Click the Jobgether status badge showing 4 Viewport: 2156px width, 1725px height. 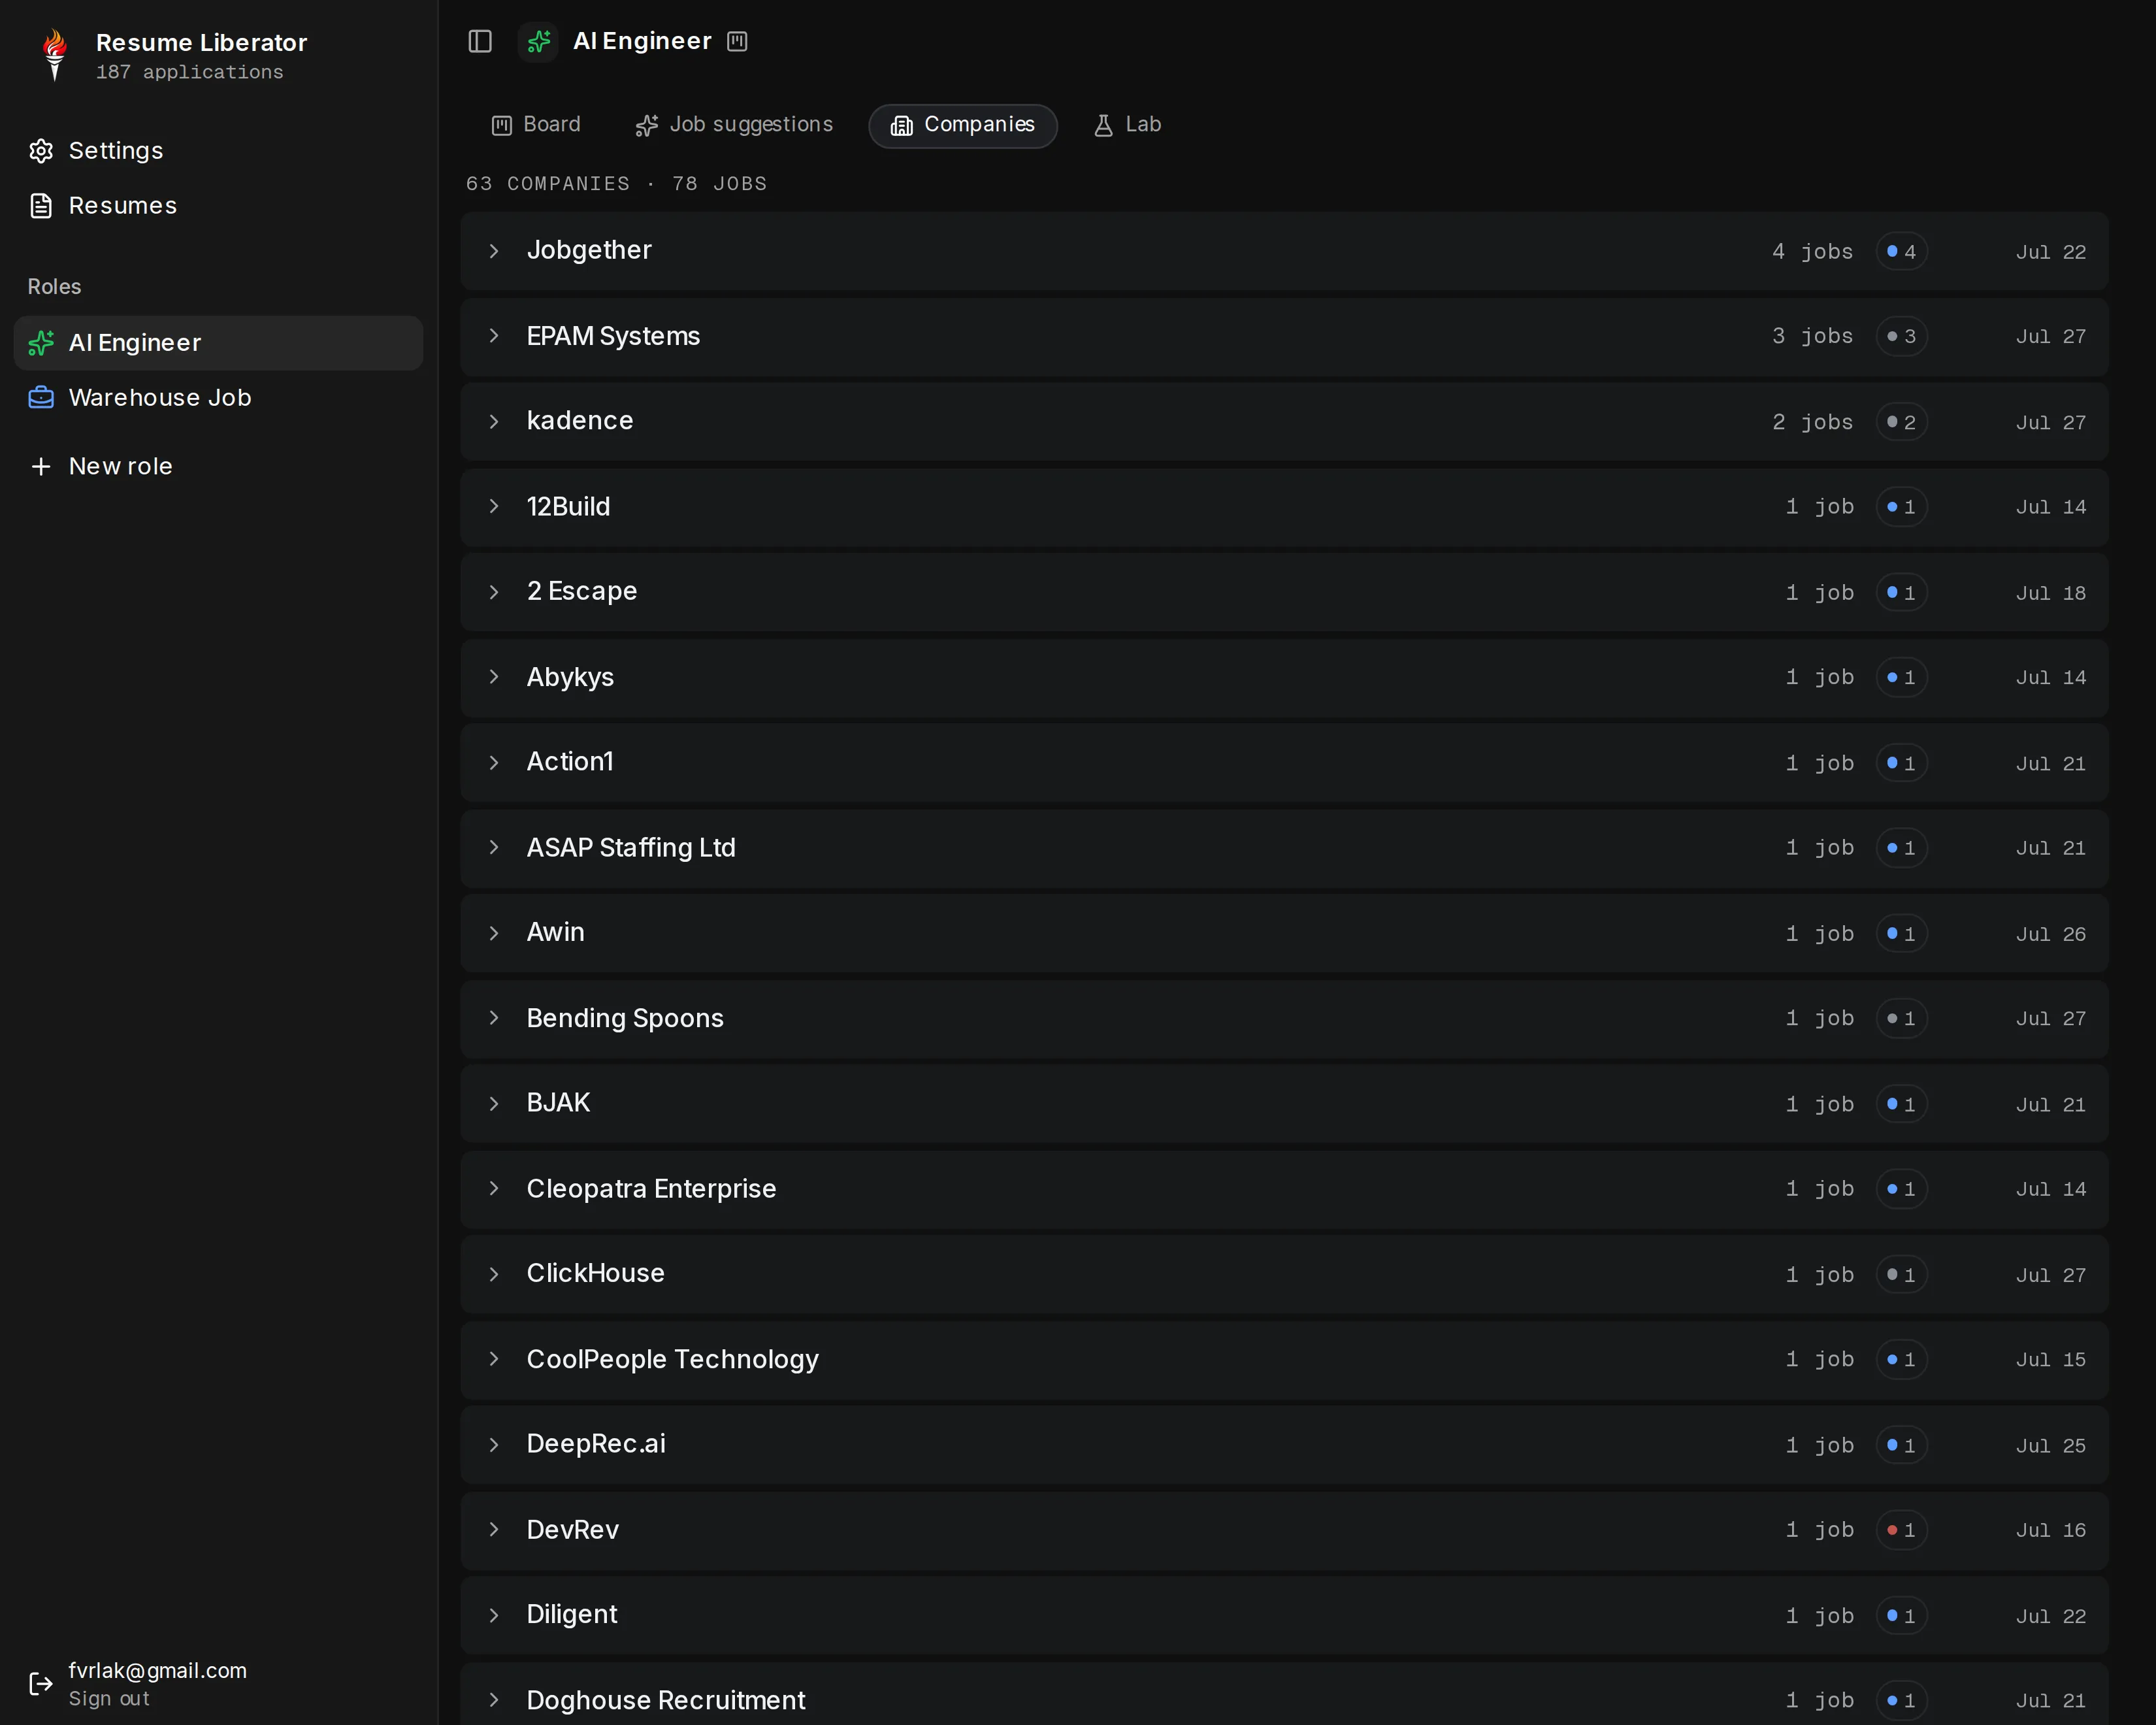click(x=1901, y=252)
